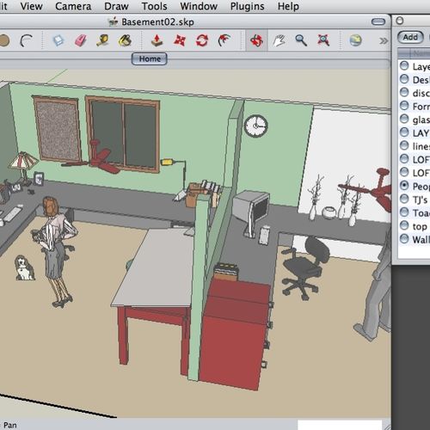Select the Move tool
The width and height of the screenshot is (430, 430).
tap(180, 40)
